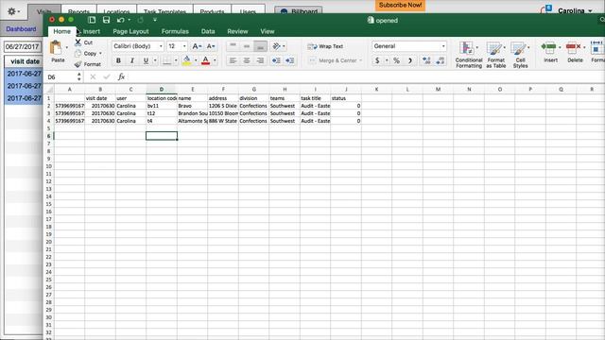Image resolution: width=605 pixels, height=340 pixels.
Task: Increase font size with the large A icon
Action: coord(196,46)
